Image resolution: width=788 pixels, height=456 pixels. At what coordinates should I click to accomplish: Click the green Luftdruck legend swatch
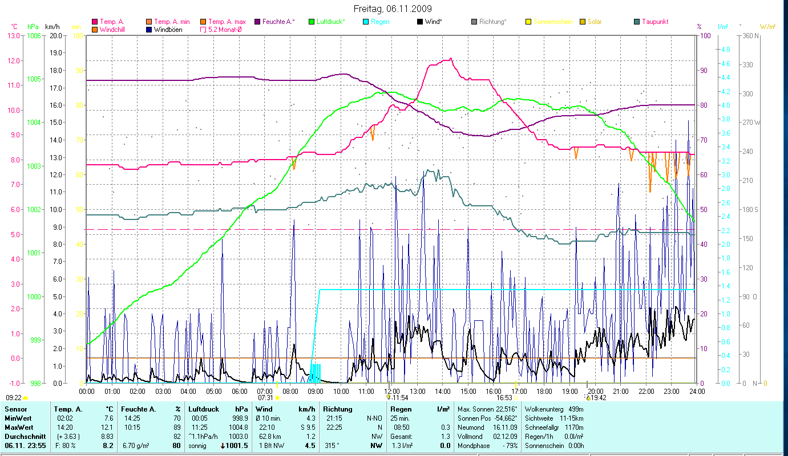[x=312, y=22]
